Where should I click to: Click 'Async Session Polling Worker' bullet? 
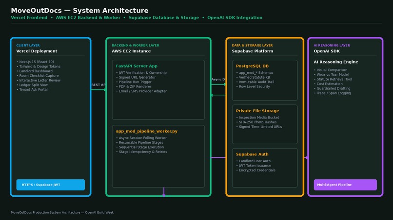141,138
